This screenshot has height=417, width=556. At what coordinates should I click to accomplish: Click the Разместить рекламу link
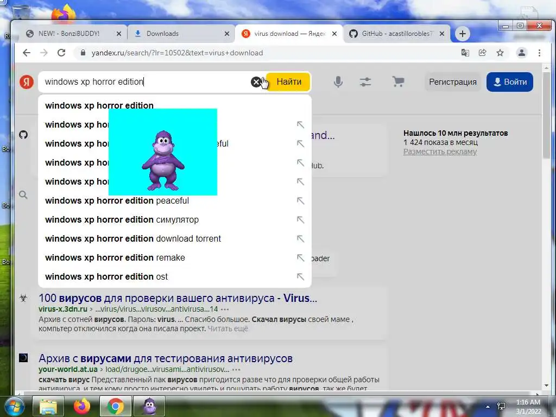(440, 152)
